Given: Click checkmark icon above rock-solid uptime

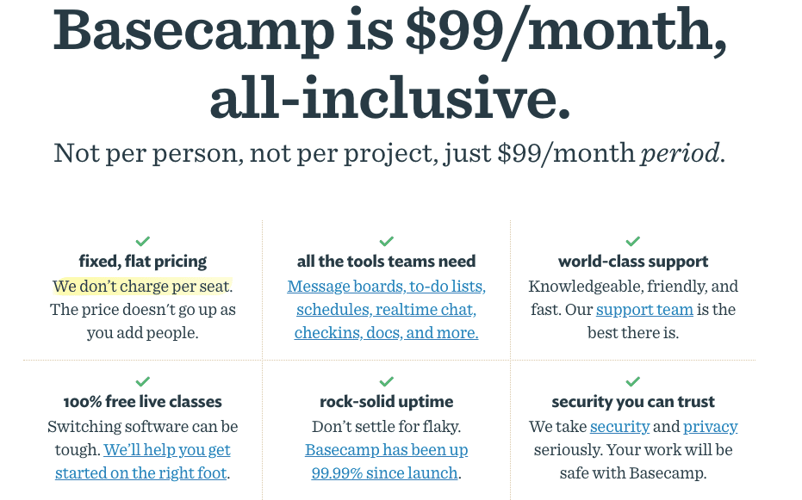Looking at the screenshot, I should click(x=387, y=381).
